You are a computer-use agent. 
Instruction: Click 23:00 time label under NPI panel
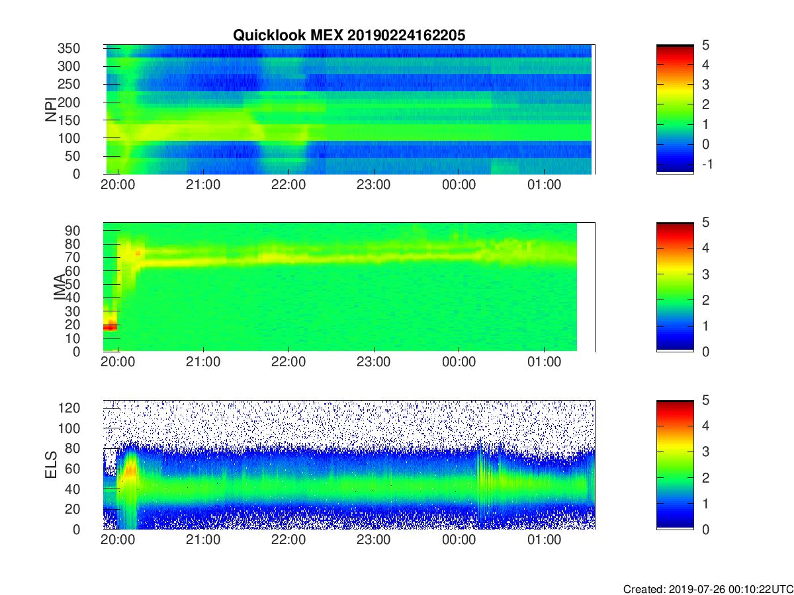[x=374, y=185]
